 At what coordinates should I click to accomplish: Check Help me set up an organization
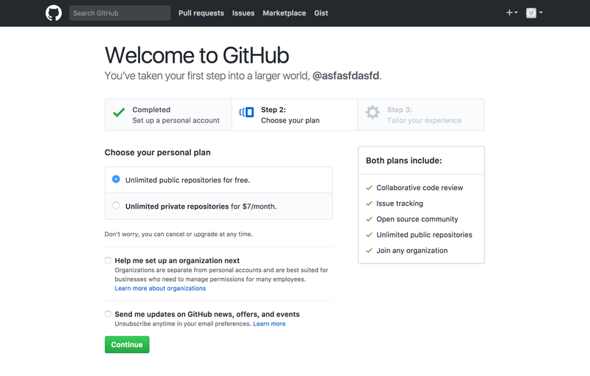(x=108, y=260)
